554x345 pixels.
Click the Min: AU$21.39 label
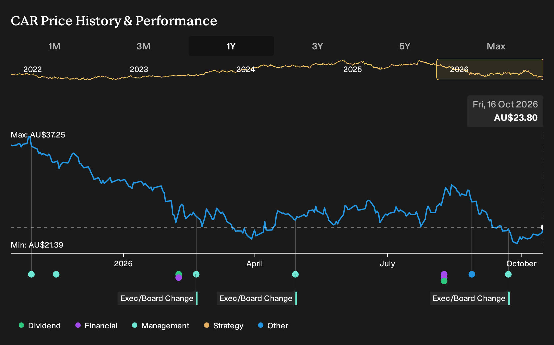[x=37, y=245]
